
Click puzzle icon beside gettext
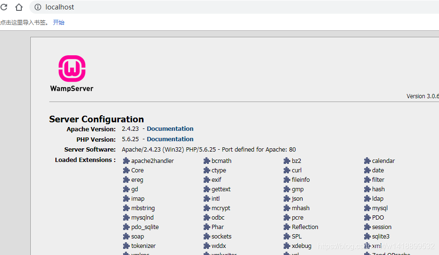point(206,189)
